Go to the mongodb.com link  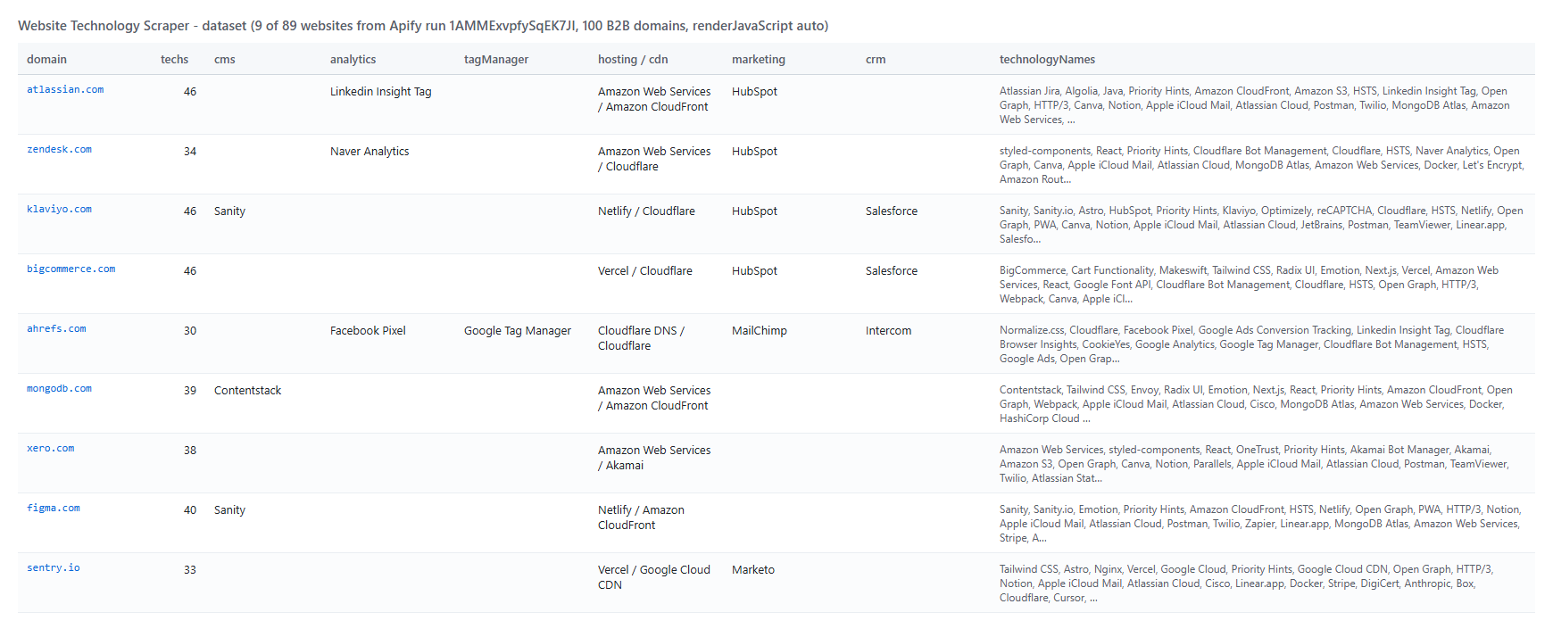point(59,389)
